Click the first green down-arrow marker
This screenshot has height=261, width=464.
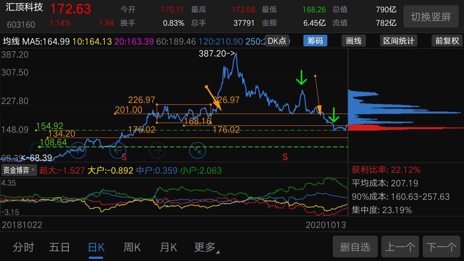click(x=301, y=78)
